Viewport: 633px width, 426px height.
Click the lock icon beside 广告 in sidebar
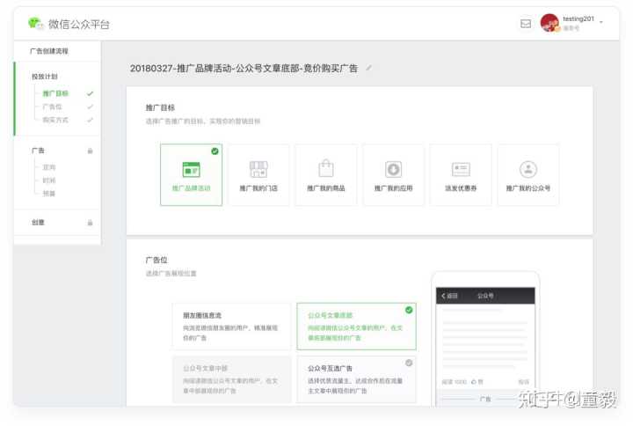pyautogui.click(x=90, y=151)
